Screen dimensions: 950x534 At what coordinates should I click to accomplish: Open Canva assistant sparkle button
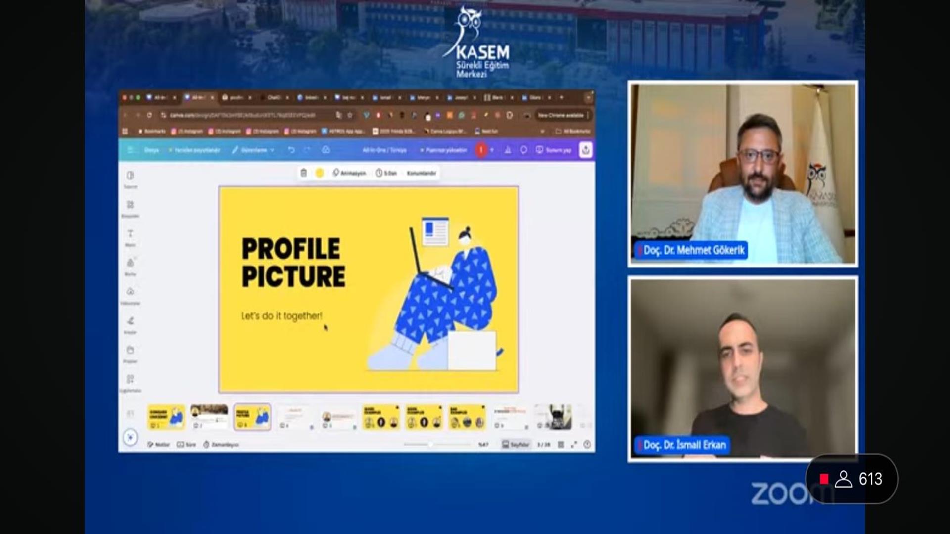point(130,438)
